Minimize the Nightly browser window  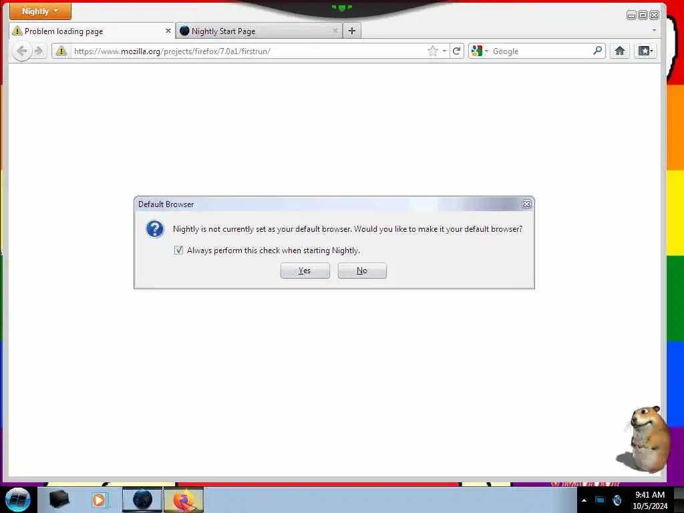point(631,15)
